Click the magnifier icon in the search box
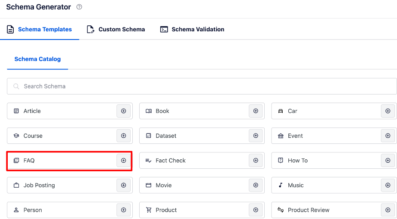Viewport: 397px width, 219px height. point(16,86)
